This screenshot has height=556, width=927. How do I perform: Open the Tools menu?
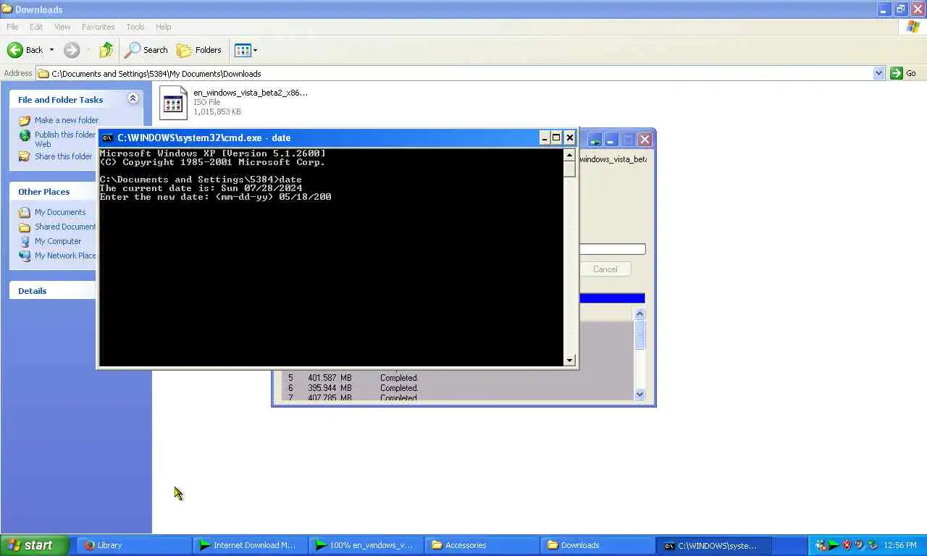(x=135, y=27)
